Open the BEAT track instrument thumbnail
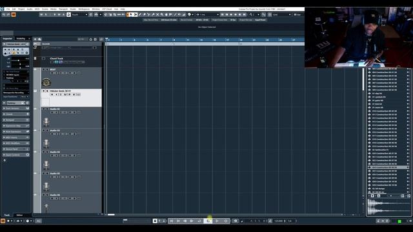Viewport: 413px width, 232px height. (46, 82)
